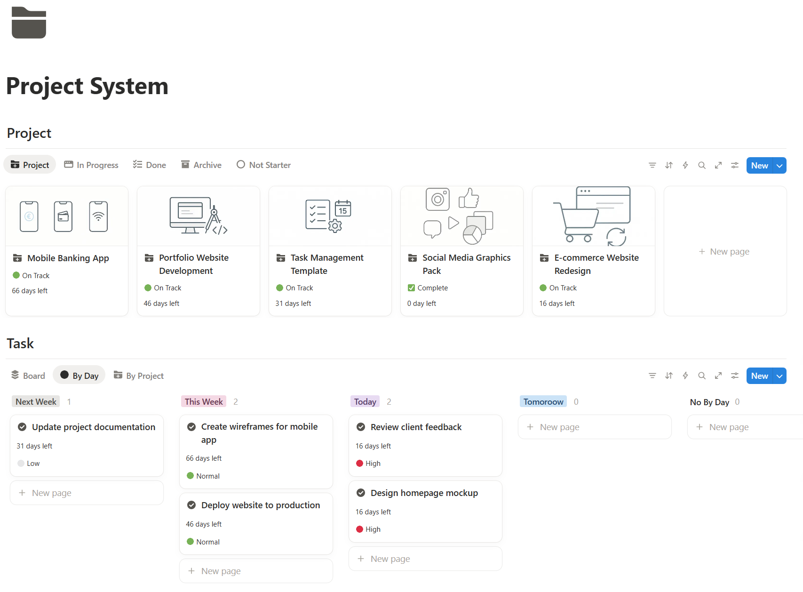
Task: Click folder icon beside E-commerce Website Redesign
Action: pos(544,258)
